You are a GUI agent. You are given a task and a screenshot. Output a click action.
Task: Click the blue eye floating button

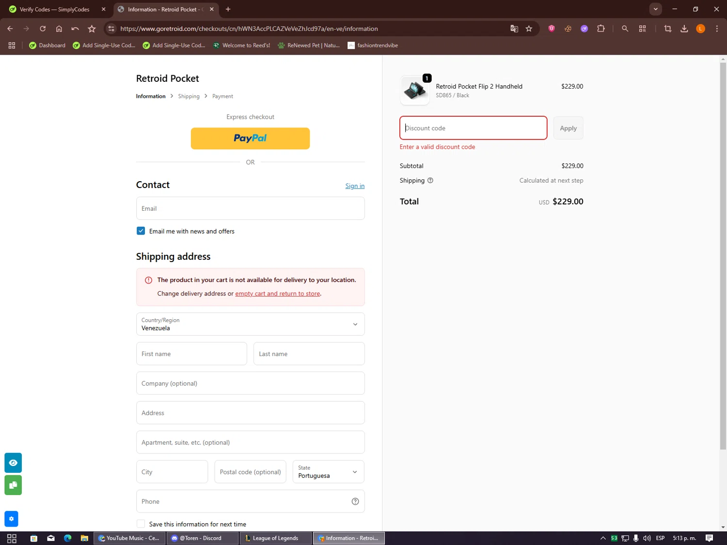coord(13,463)
